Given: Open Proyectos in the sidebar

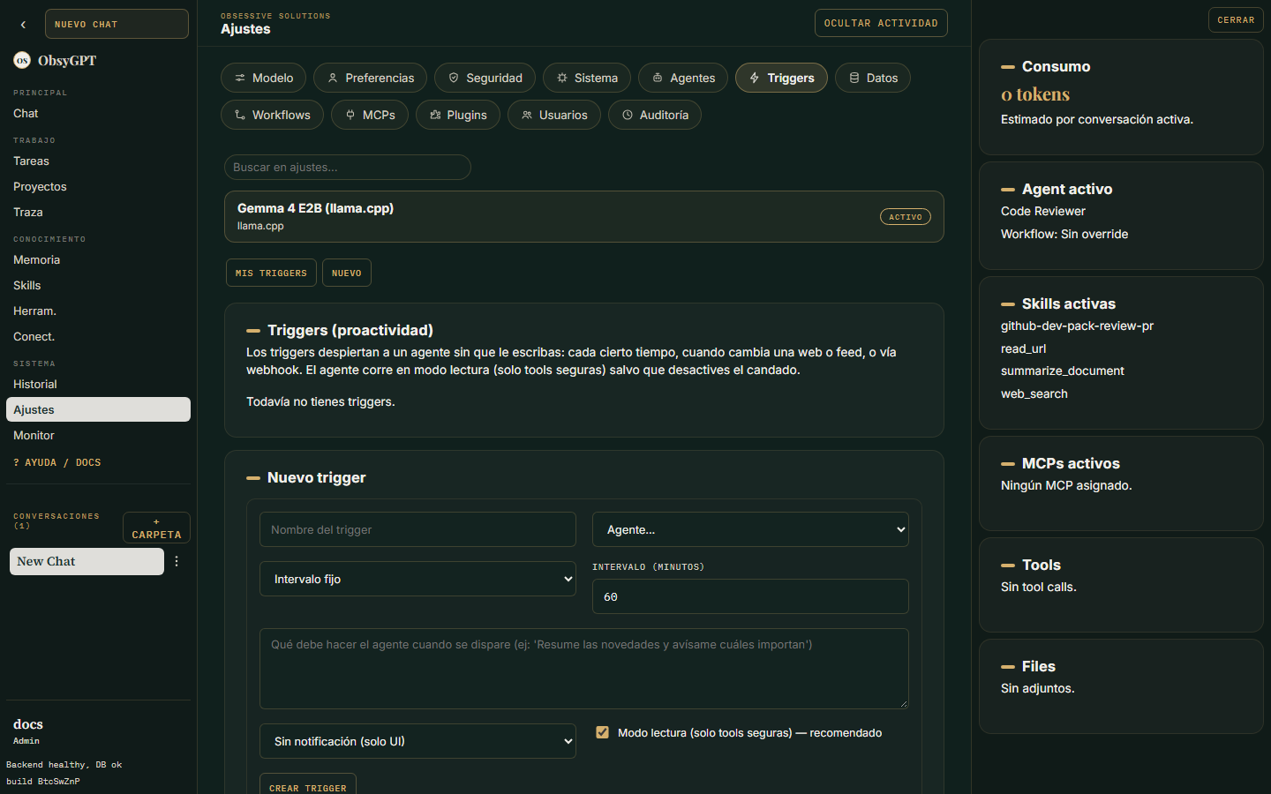Looking at the screenshot, I should pyautogui.click(x=98, y=186).
